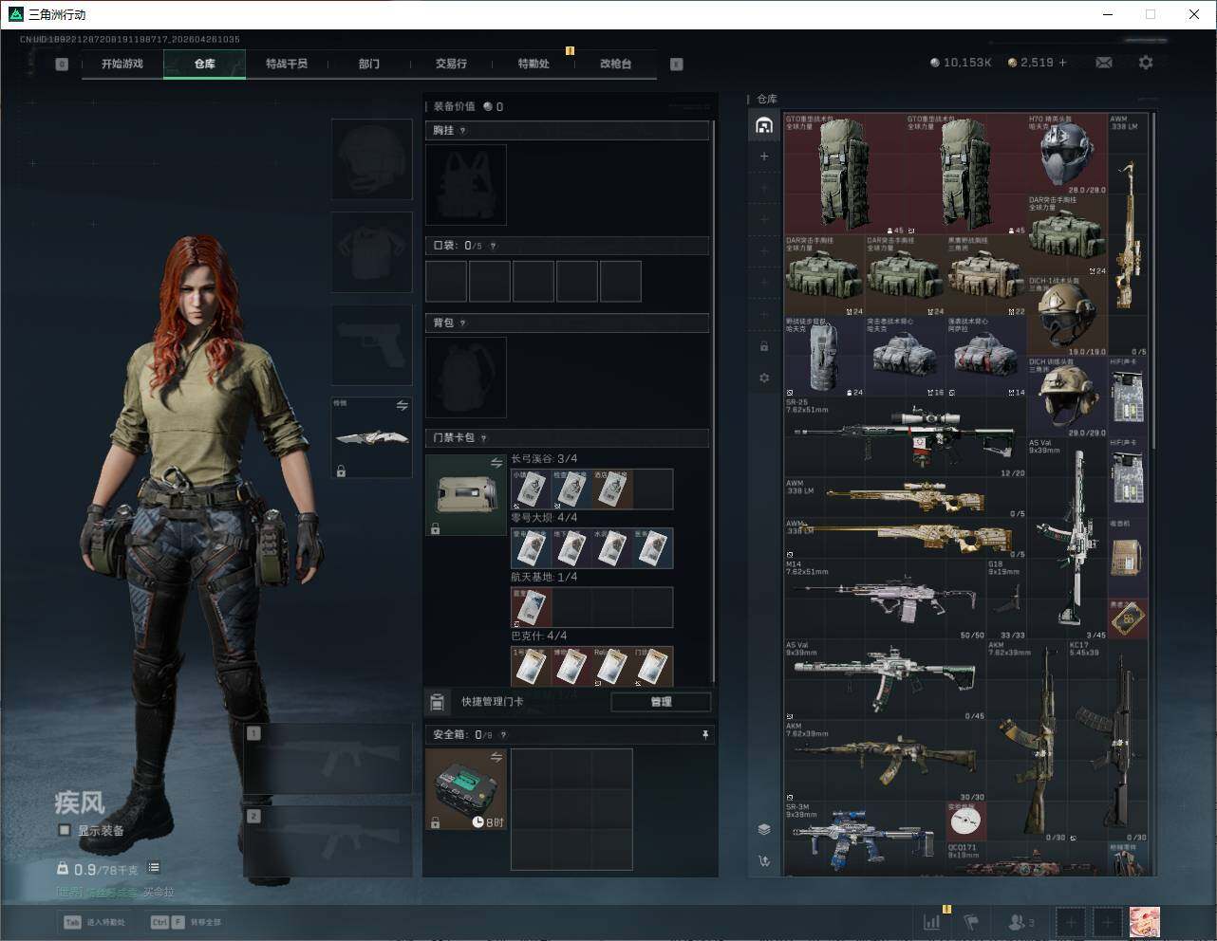
Task: Select the 野战徒步背包 backpack item
Action: coord(825,358)
